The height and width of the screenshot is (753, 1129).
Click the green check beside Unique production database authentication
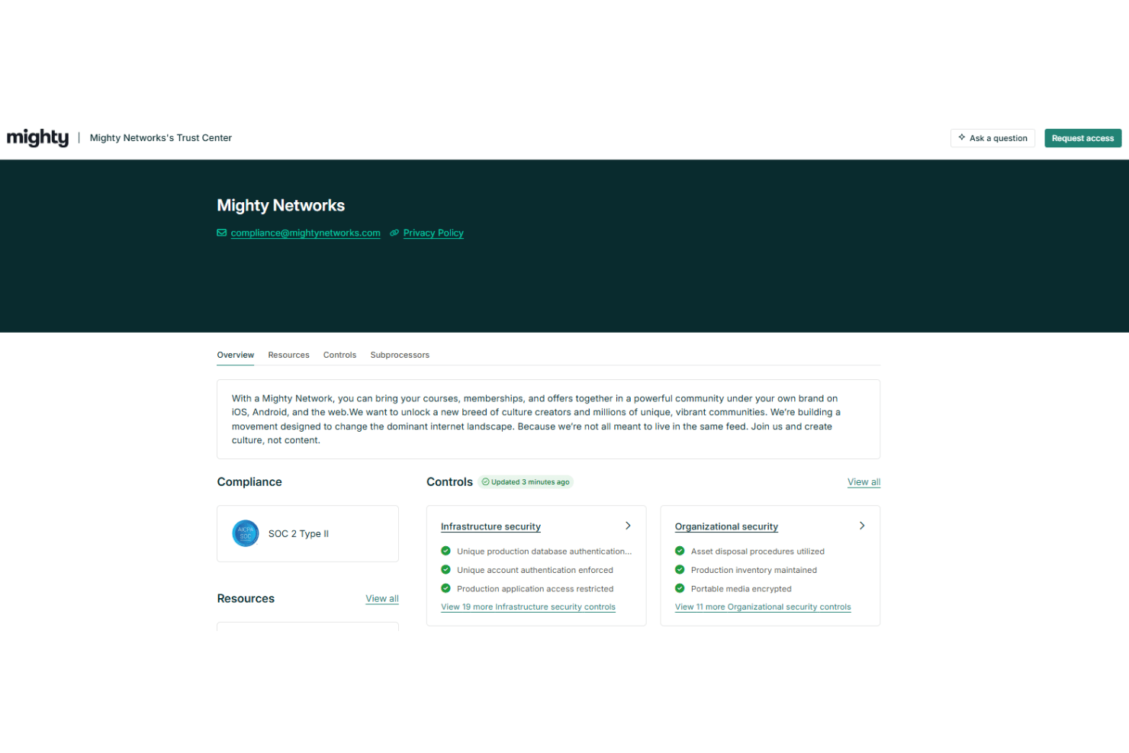pos(445,551)
